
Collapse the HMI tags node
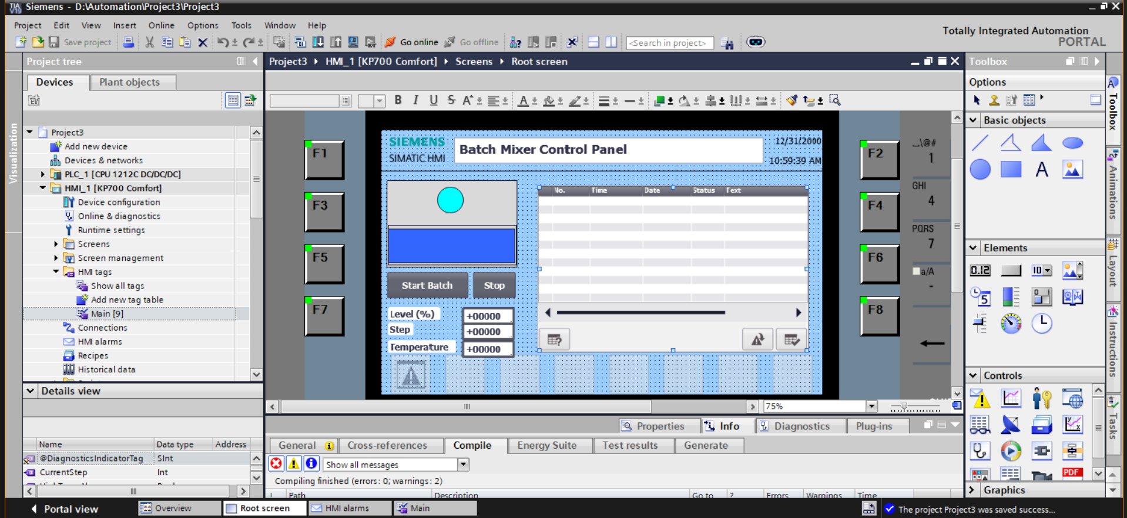click(x=56, y=272)
